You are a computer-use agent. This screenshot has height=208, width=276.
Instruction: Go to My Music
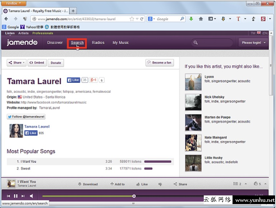pyautogui.click(x=121, y=43)
